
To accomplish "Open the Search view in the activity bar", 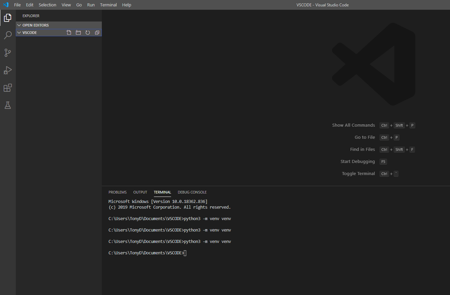I will point(8,35).
